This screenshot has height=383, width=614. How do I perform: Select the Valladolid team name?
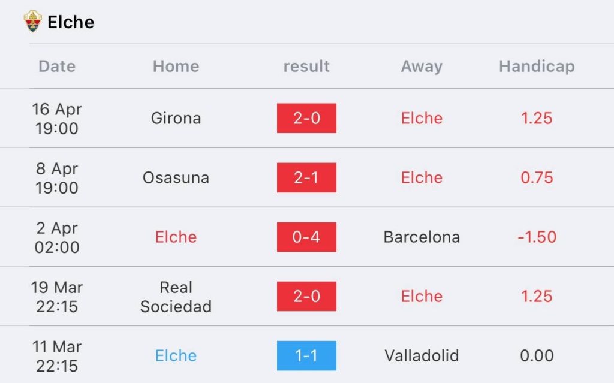coord(422,355)
